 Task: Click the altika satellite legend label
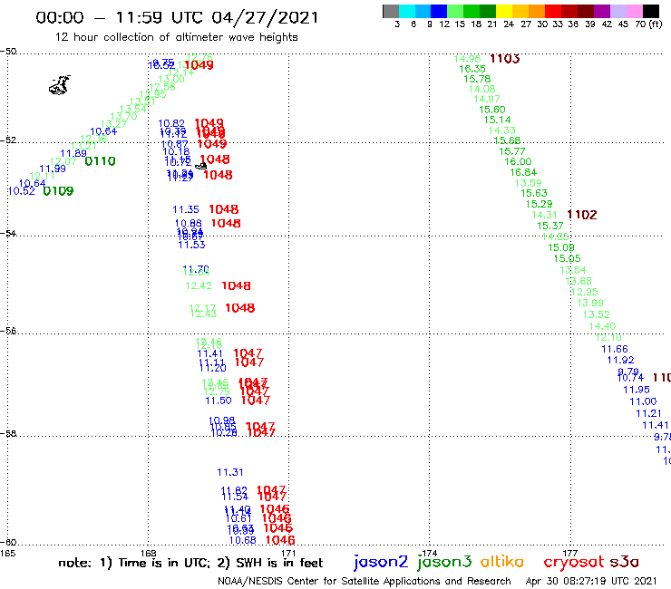[502, 561]
